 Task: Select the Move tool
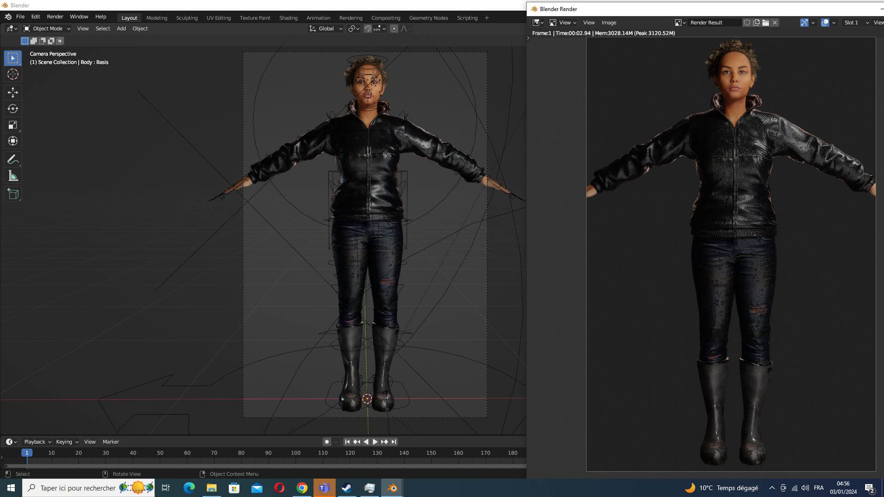(x=13, y=92)
